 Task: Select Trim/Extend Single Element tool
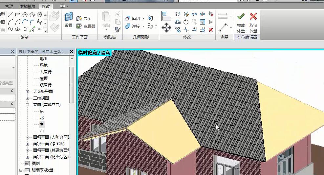pos(194,30)
